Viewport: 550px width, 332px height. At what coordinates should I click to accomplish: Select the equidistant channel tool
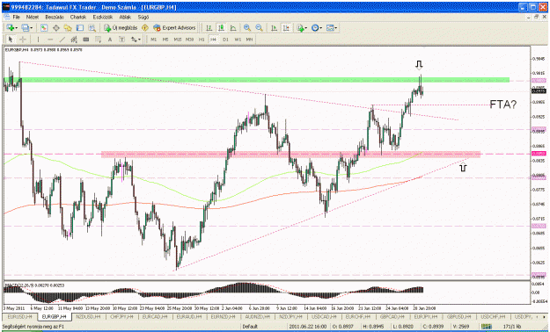[74, 40]
